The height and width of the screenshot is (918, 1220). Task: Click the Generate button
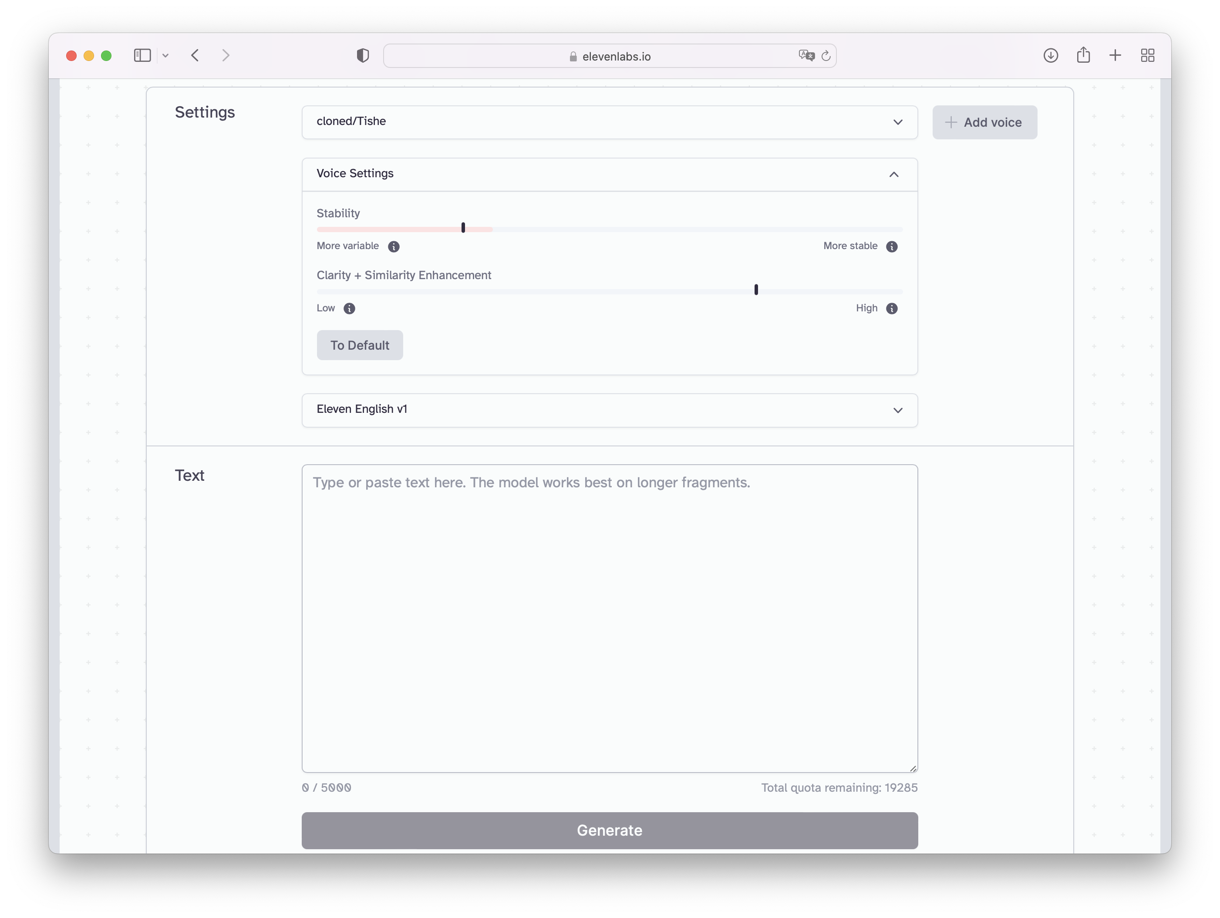click(x=610, y=830)
